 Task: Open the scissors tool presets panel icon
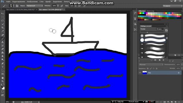pyautogui.click(x=135, y=29)
